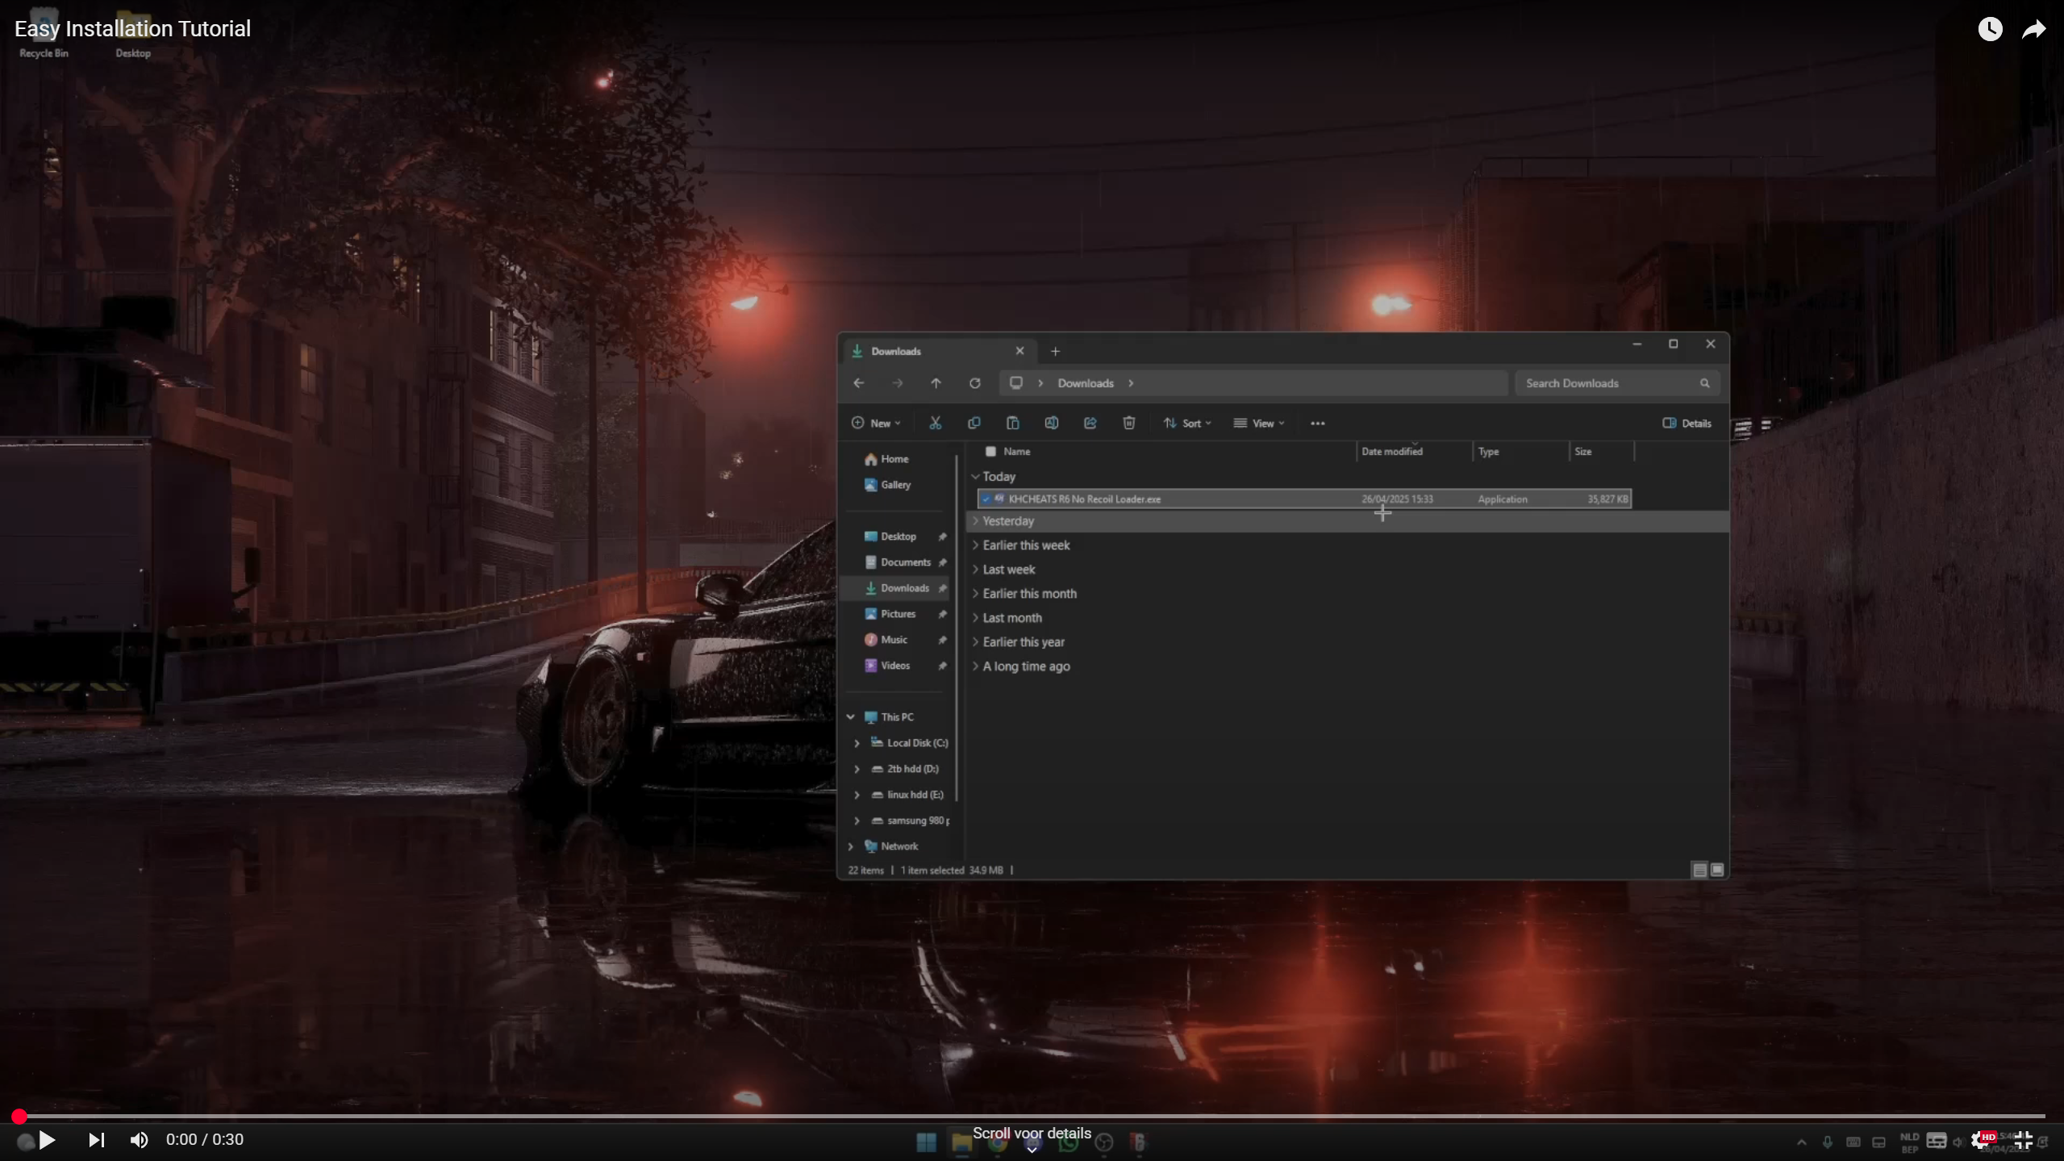The width and height of the screenshot is (2064, 1161).
Task: Share the video
Action: (x=2033, y=30)
